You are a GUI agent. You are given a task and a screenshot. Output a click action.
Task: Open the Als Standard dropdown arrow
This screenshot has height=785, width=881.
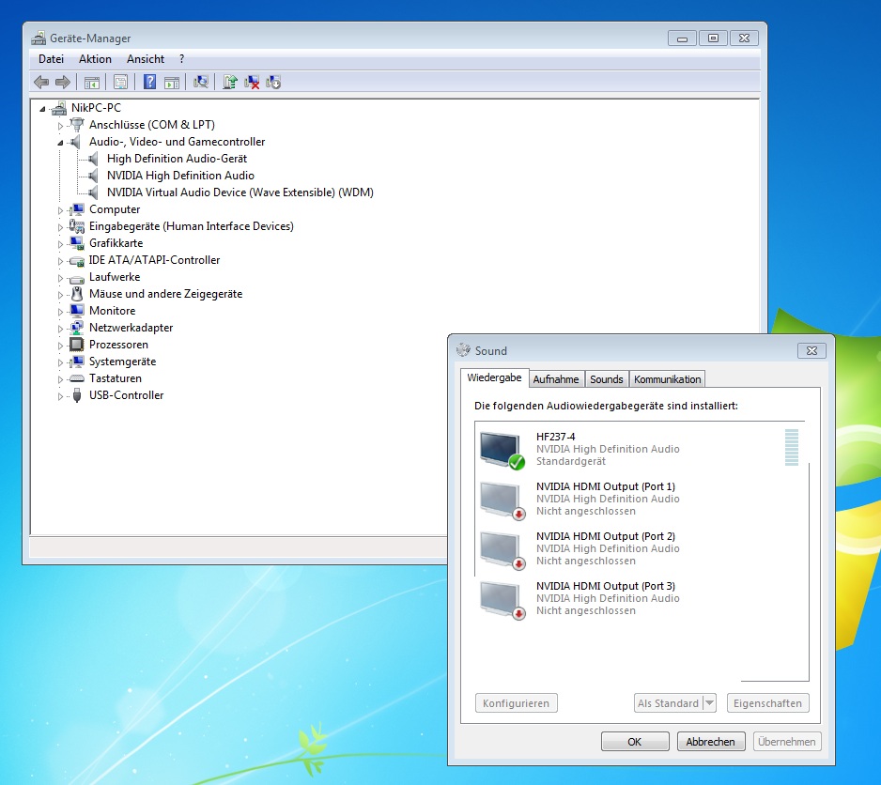710,703
